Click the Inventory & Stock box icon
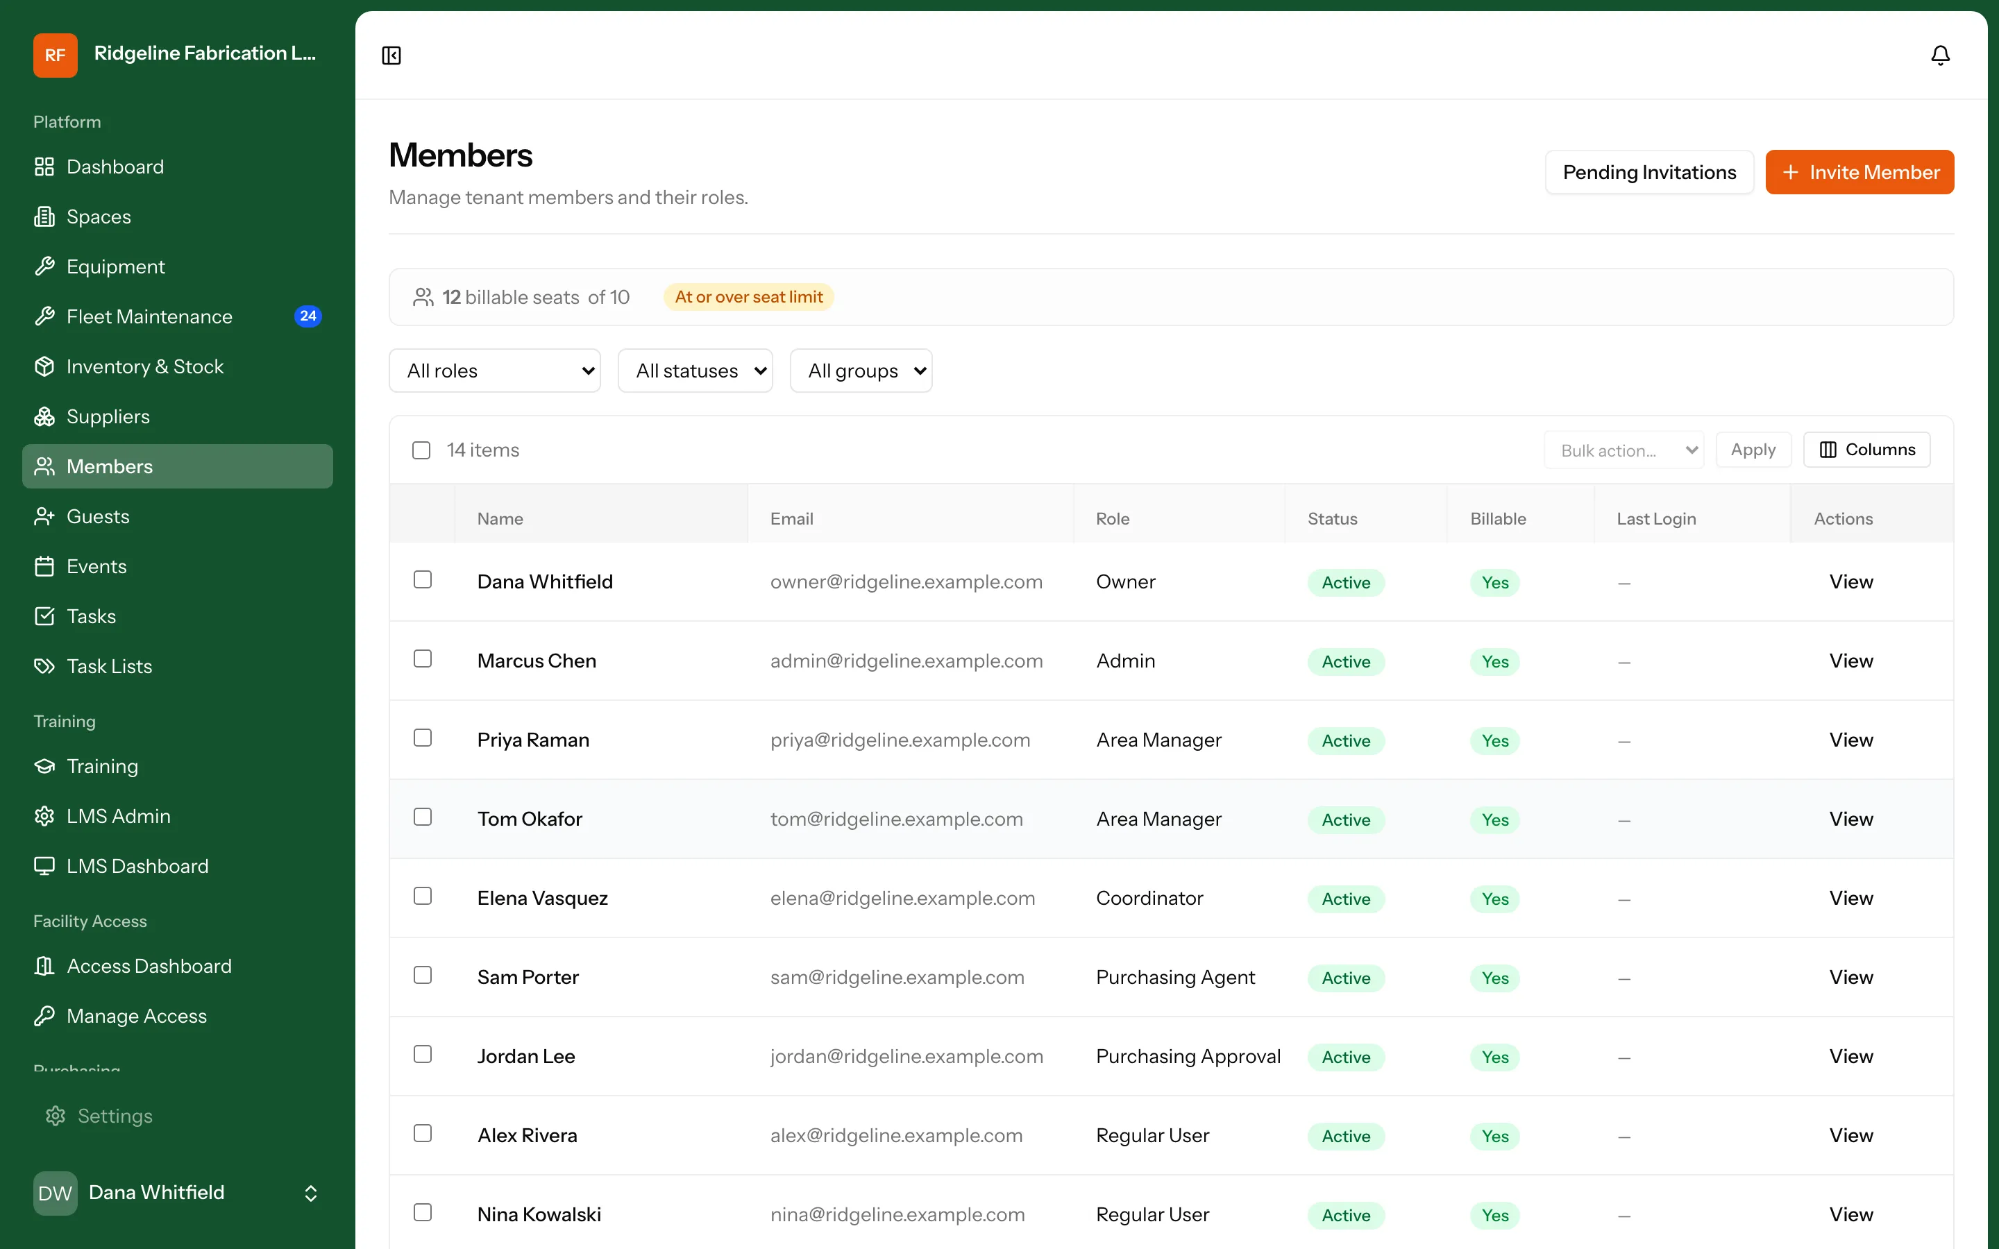This screenshot has width=1999, height=1249. click(44, 367)
